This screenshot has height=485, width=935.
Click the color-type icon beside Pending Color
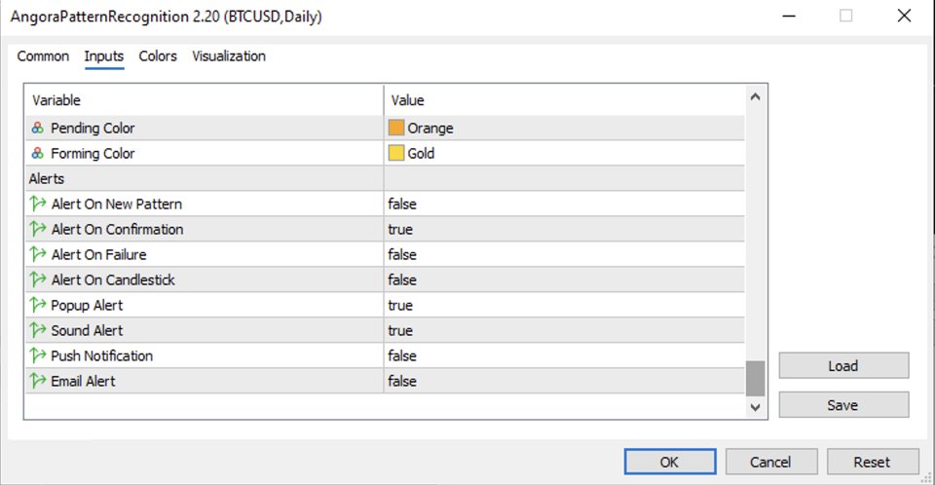tap(38, 129)
